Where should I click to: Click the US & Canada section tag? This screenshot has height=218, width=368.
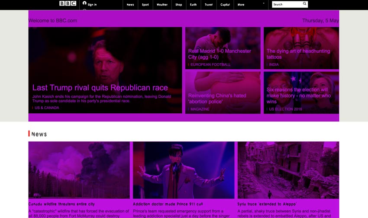pyautogui.click(x=47, y=108)
